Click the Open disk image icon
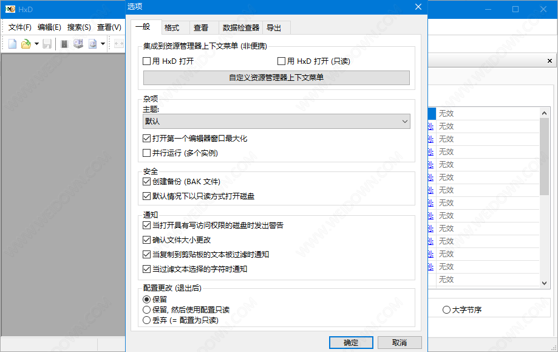Viewport: 558px width, 352px height. 92,44
